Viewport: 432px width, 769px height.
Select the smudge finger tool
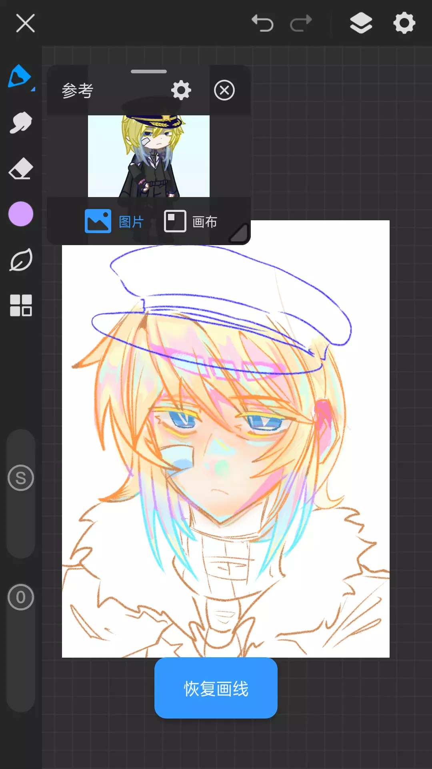coord(21,122)
